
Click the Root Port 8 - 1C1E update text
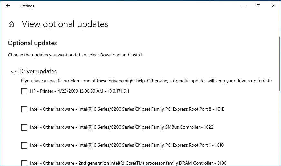127,109
